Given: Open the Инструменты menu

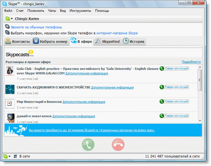Looking at the screenshot, I should click(x=80, y=11).
